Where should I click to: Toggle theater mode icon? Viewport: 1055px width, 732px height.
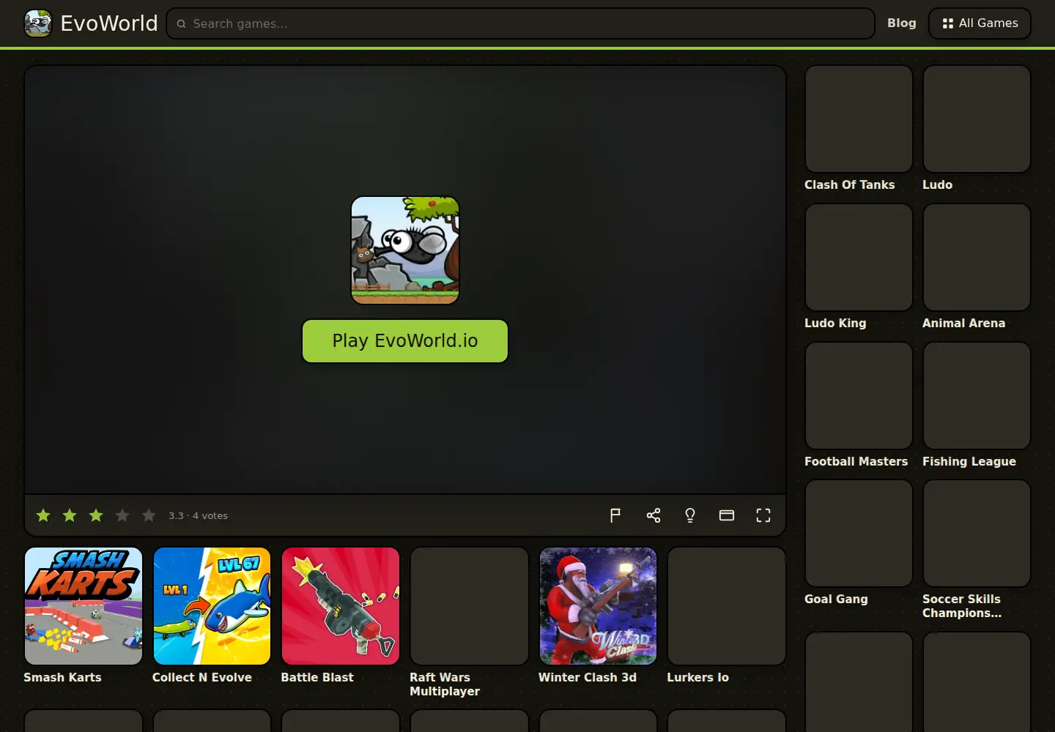tap(727, 515)
